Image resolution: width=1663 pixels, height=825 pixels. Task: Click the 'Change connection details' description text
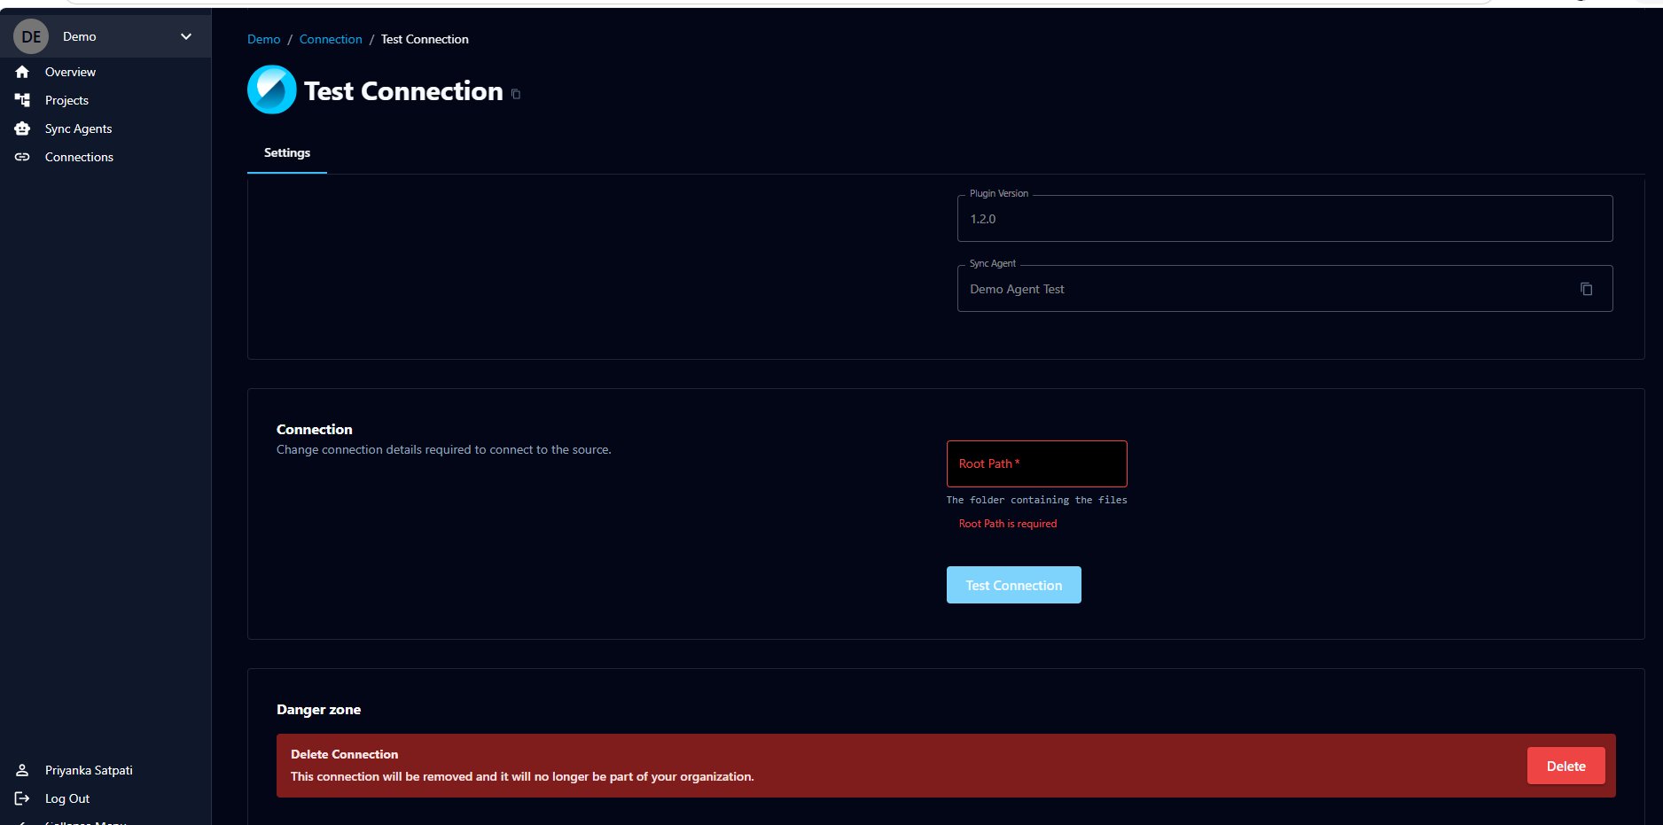pyautogui.click(x=443, y=449)
